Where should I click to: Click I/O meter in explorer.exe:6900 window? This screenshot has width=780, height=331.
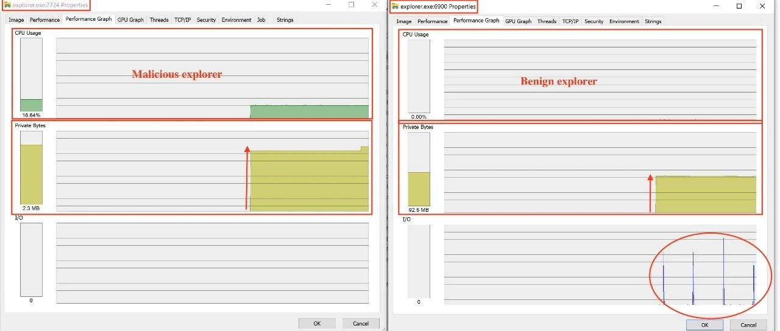(419, 261)
